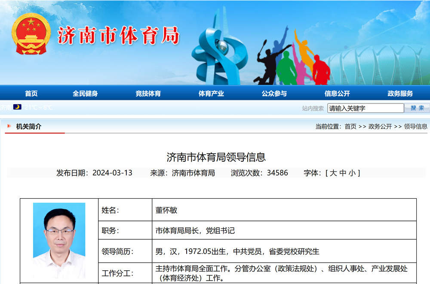The image size is (430, 284).
Task: Click the leader's portrait photo
Action: click(59, 240)
